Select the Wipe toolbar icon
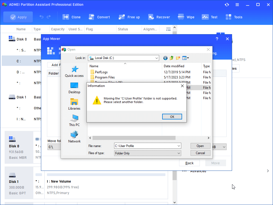This screenshot has height=205, width=273. [186, 17]
